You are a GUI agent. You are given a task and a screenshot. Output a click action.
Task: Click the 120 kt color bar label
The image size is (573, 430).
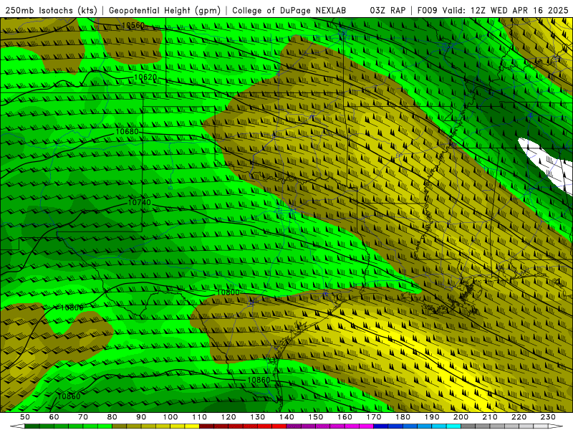pos(228,417)
